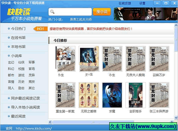Choose the 其它 category
Viewport: 178px width, 131px height.
tap(32, 88)
